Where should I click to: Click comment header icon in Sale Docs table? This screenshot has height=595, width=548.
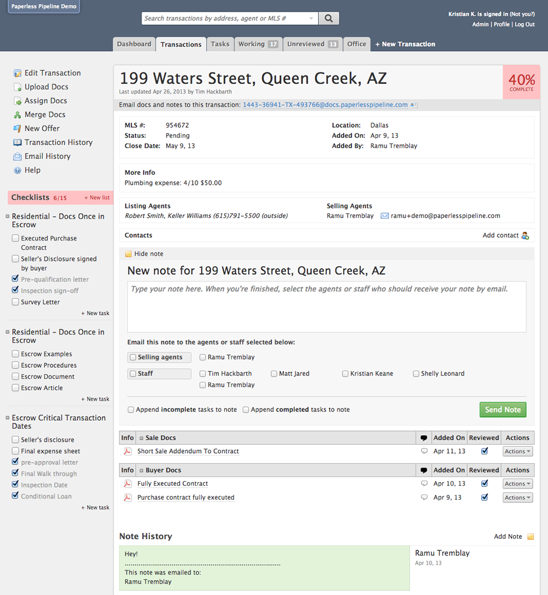(424, 438)
